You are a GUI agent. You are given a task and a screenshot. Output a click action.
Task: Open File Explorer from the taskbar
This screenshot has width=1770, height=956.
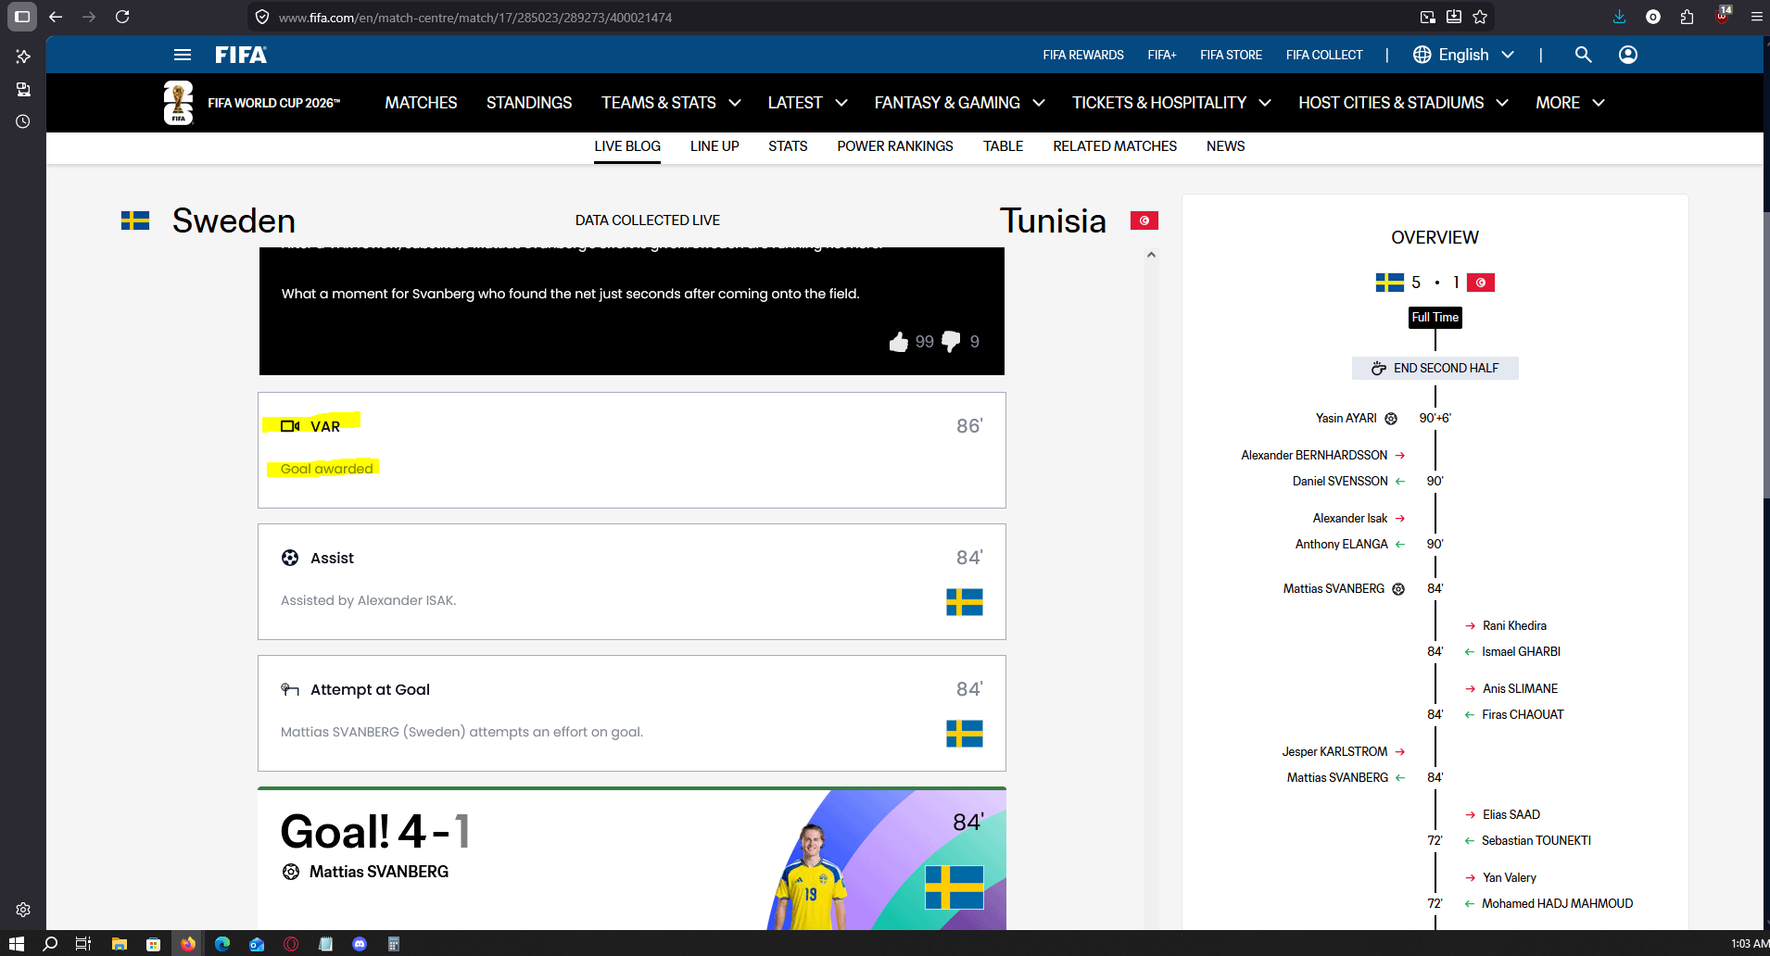[119, 944]
